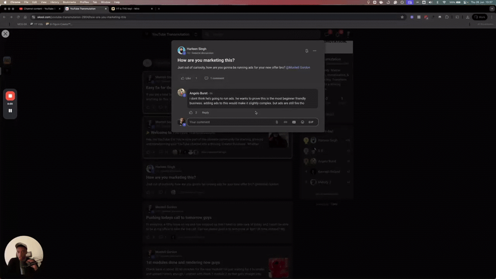
Task: Focus the 'Your comment' input field
Action: point(230,122)
